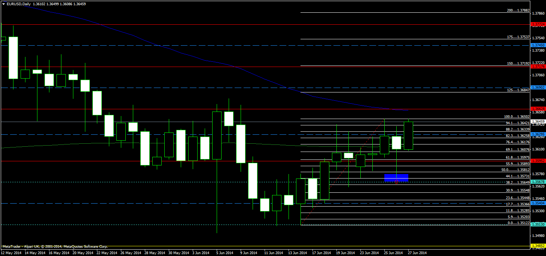The width and height of the screenshot is (546, 256).
Task: Select the red dotted Fibonacci trend line
Action: coord(343,171)
